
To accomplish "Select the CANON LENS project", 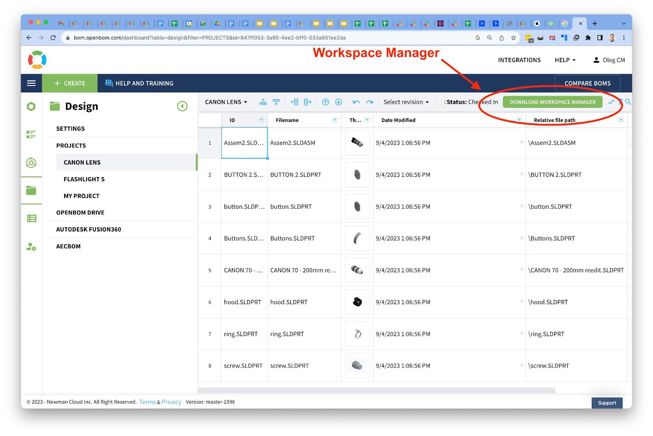I will point(127,162).
